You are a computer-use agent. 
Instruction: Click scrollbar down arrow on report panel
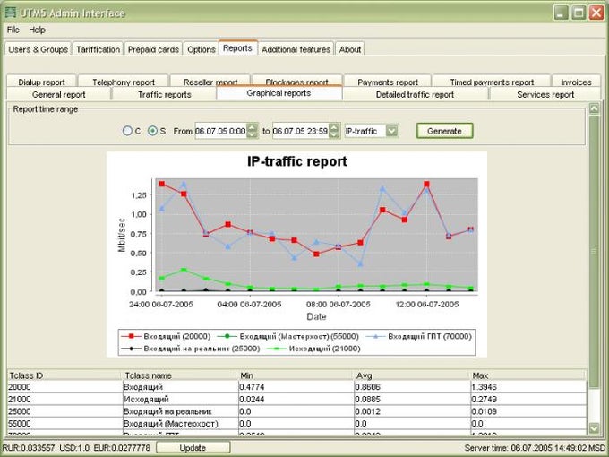(594, 428)
